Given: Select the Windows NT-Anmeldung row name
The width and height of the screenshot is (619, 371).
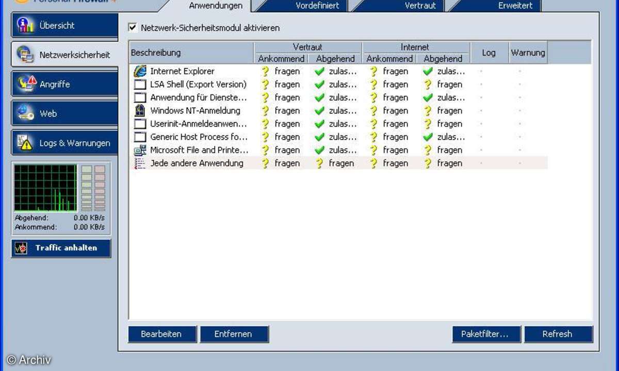Looking at the screenshot, I should point(195,110).
